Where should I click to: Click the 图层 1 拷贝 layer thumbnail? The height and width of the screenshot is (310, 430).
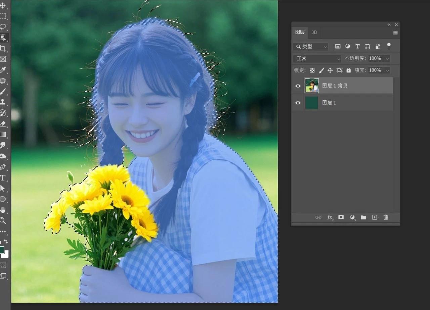[311, 86]
